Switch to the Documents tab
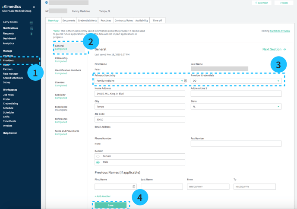 pos(69,20)
